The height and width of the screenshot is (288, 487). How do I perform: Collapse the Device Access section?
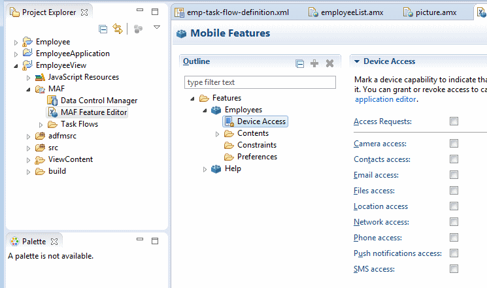click(357, 61)
